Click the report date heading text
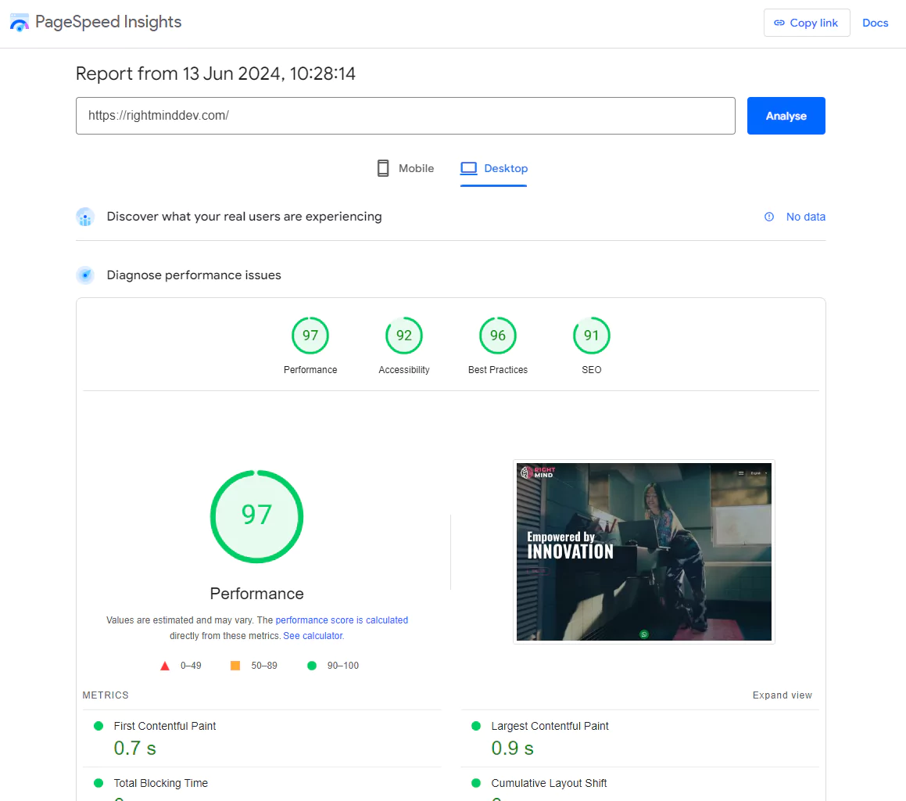906x801 pixels. [x=216, y=74]
